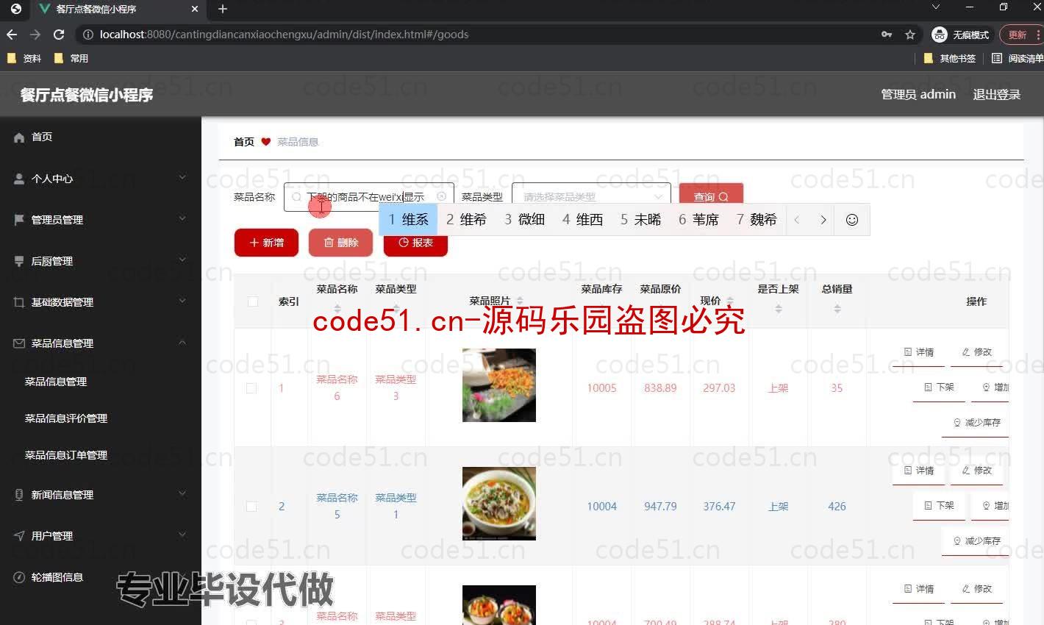This screenshot has width=1044, height=625.
Task: Click the 删除 delete button
Action: 340,243
